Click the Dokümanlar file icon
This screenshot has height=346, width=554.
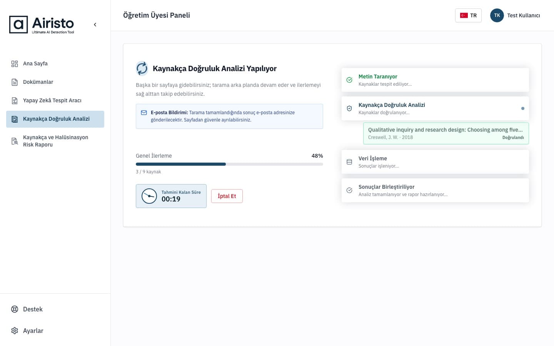coord(15,82)
